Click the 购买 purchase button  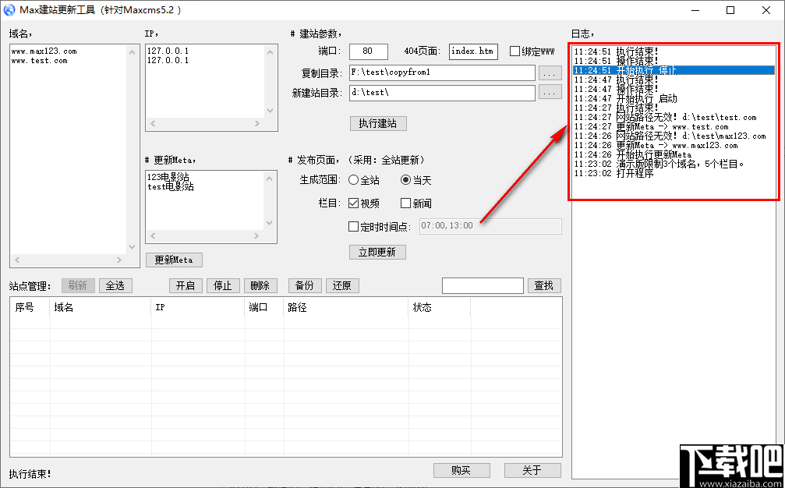coord(461,470)
